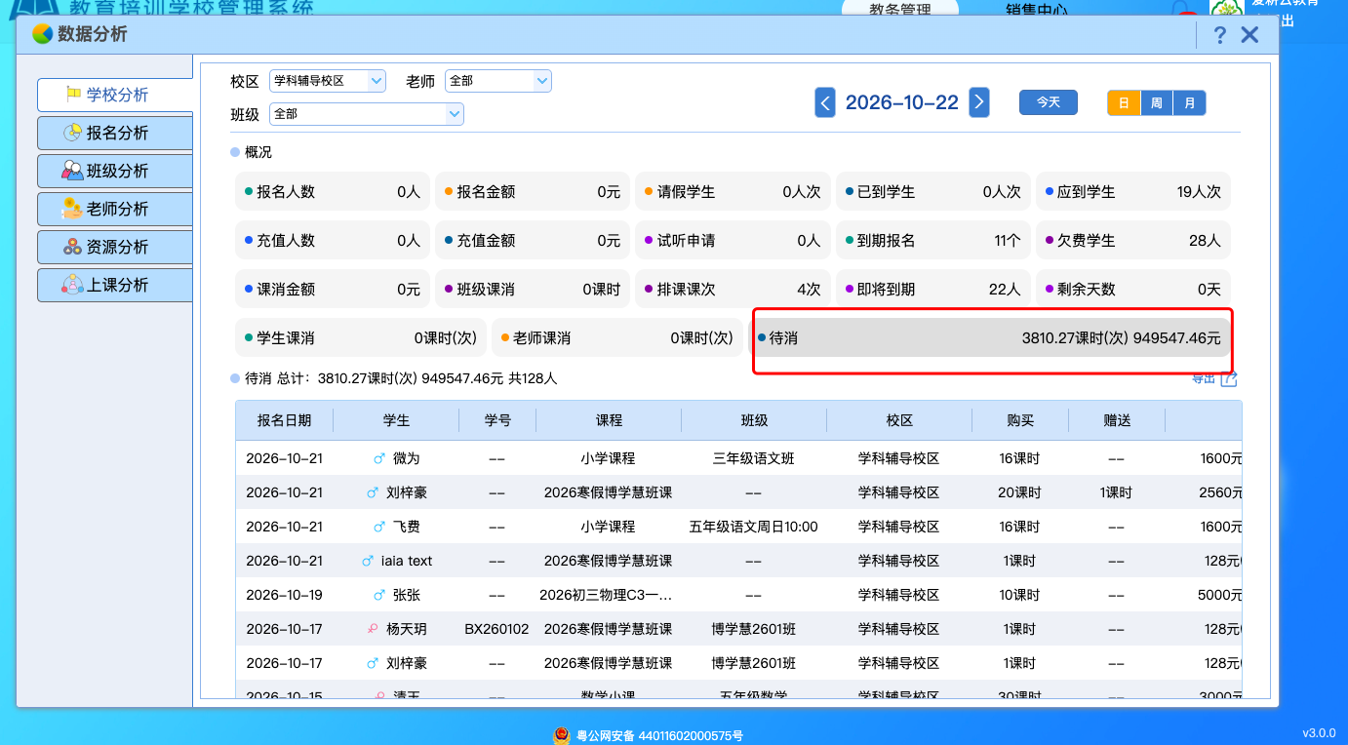Select the 欠费学生 overview card
This screenshot has height=745, width=1348.
pos(1133,240)
